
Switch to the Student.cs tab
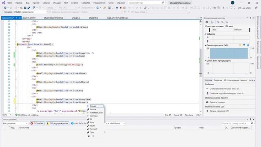[x=93, y=18]
